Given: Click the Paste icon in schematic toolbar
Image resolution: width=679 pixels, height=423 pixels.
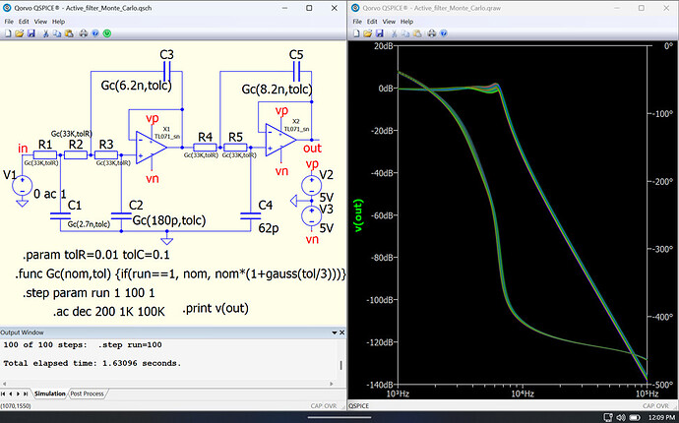Looking at the screenshot, I should pyautogui.click(x=69, y=33).
